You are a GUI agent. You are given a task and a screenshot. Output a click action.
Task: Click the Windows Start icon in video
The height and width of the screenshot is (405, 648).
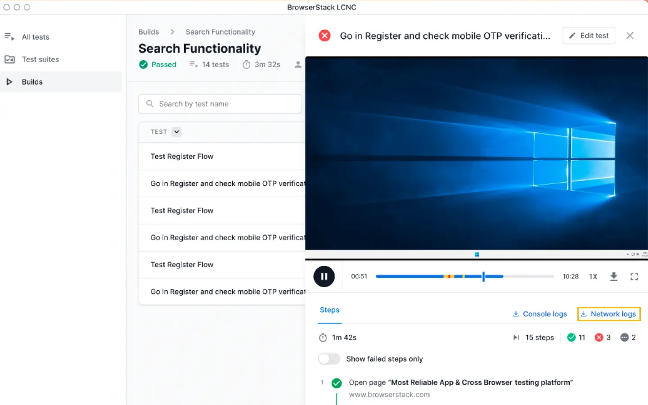pos(477,255)
